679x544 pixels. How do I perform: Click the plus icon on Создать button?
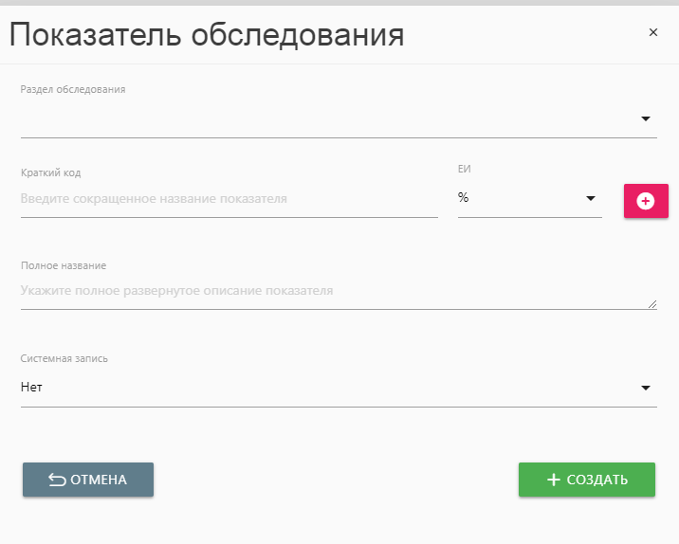pyautogui.click(x=554, y=480)
